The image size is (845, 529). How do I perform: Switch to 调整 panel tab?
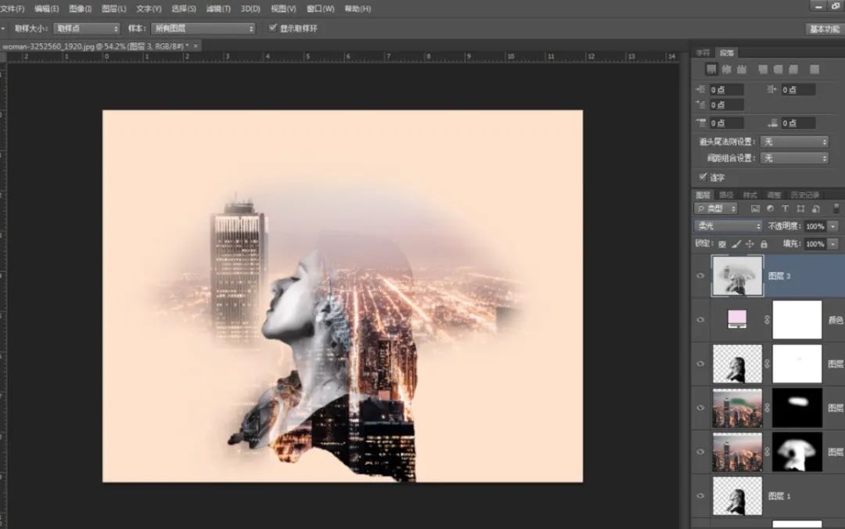click(774, 195)
